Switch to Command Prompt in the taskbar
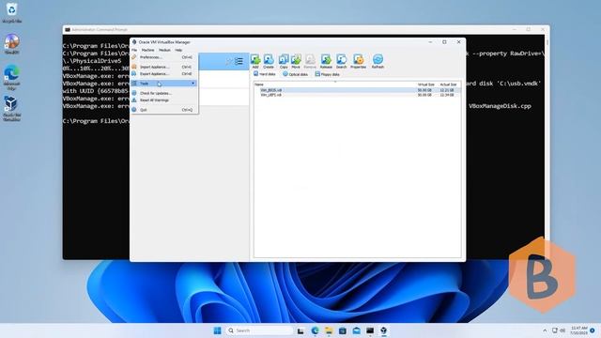The height and width of the screenshot is (338, 601). point(370,330)
